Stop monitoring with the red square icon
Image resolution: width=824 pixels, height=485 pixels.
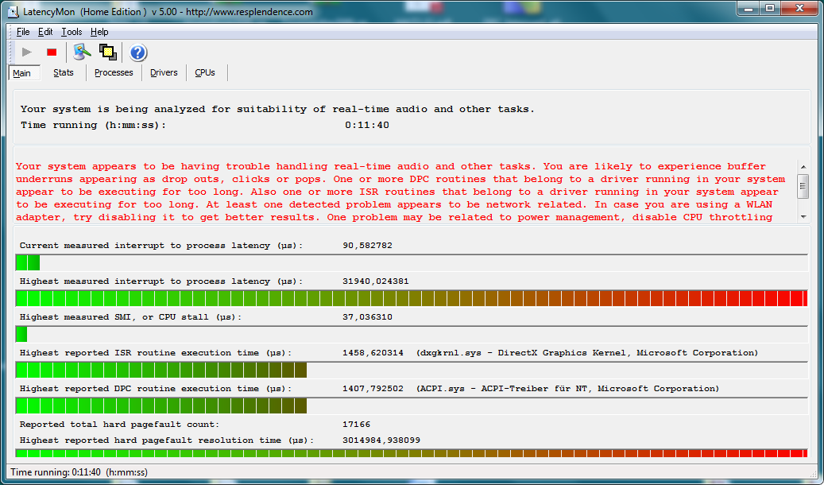coord(52,52)
